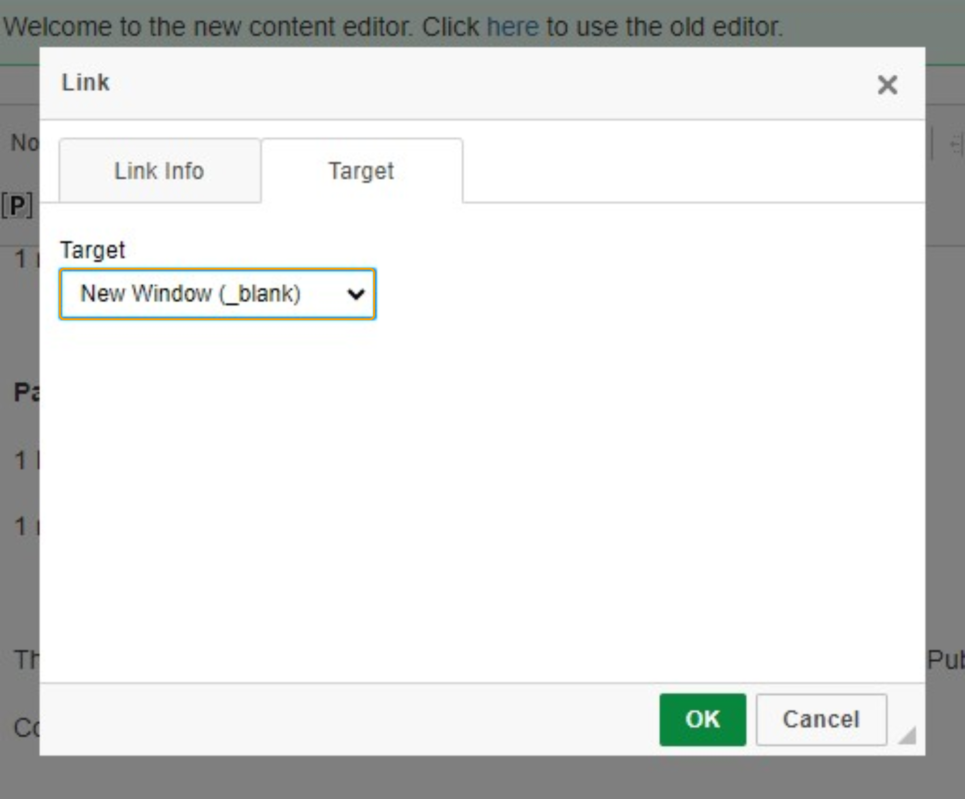Click the dimmed overlay below the dialog
This screenshot has width=965, height=799.
[459, 777]
